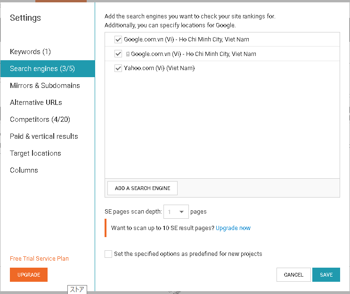Open the Keywords (1) settings section
Viewport: 350px width, 294px height.
pos(30,52)
